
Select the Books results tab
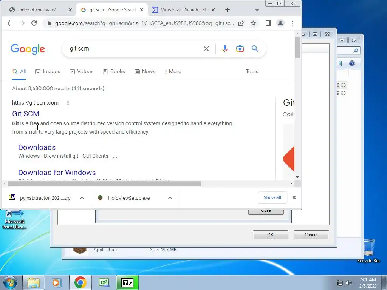click(114, 71)
